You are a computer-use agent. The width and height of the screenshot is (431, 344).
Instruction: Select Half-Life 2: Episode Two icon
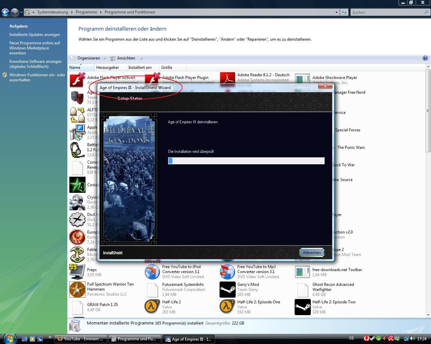(302, 307)
